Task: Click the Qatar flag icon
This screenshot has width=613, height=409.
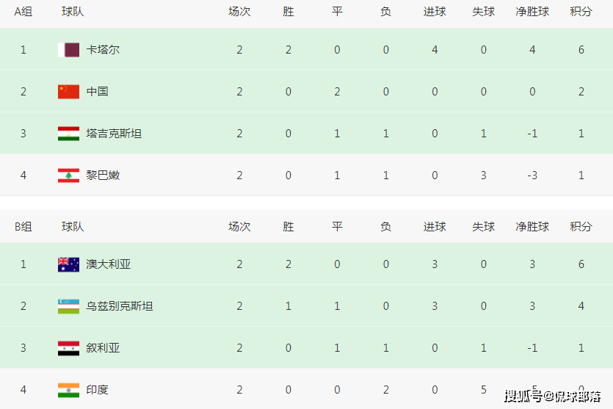Action: click(68, 50)
